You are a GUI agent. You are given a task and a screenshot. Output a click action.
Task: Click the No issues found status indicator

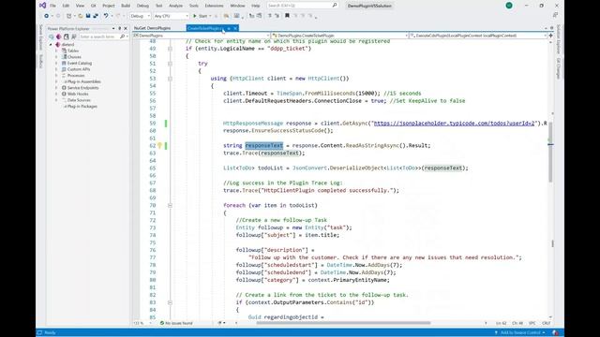(x=176, y=323)
